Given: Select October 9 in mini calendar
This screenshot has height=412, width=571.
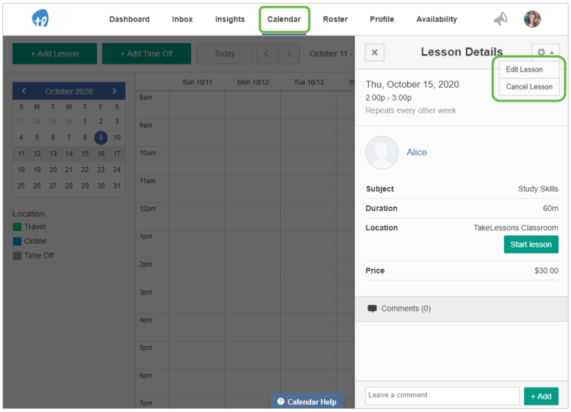Looking at the screenshot, I should (101, 137).
